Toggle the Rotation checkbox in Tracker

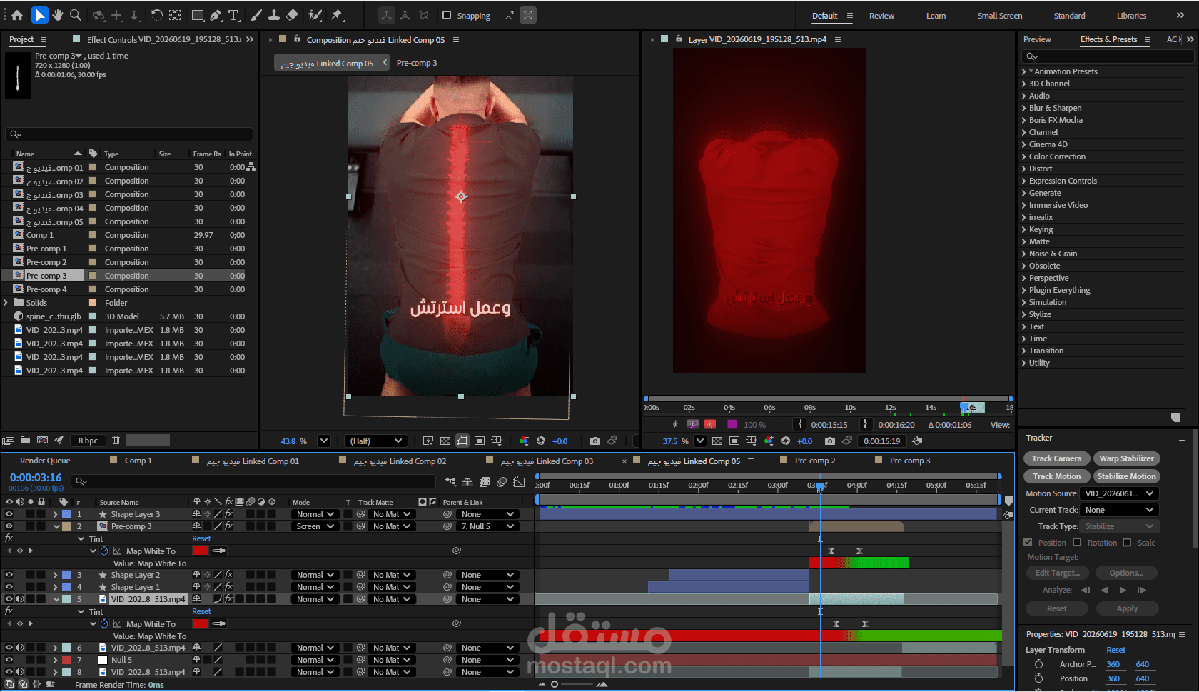[x=1078, y=543]
